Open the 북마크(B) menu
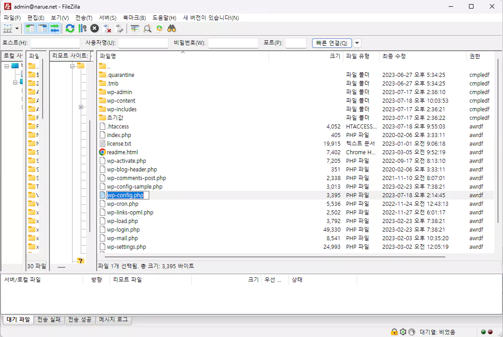The width and height of the screenshot is (503, 337). coord(134,18)
